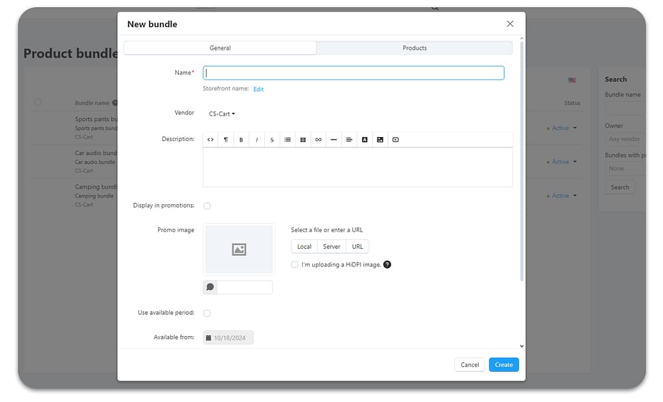This screenshot has height=402, width=663.
Task: Apply strikethrough formatting to description text
Action: point(272,140)
